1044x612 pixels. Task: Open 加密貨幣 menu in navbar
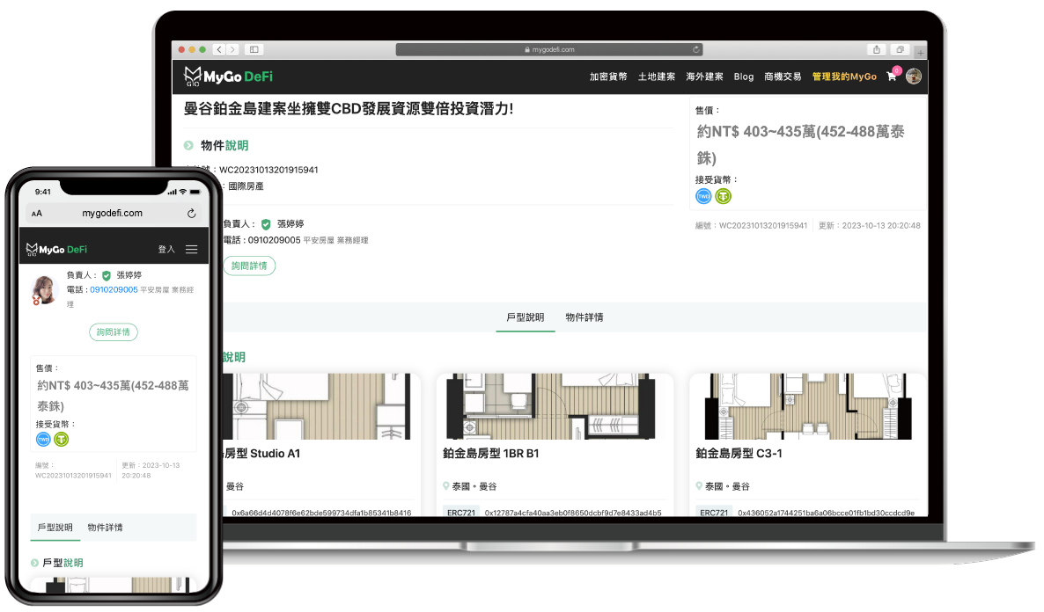click(608, 76)
